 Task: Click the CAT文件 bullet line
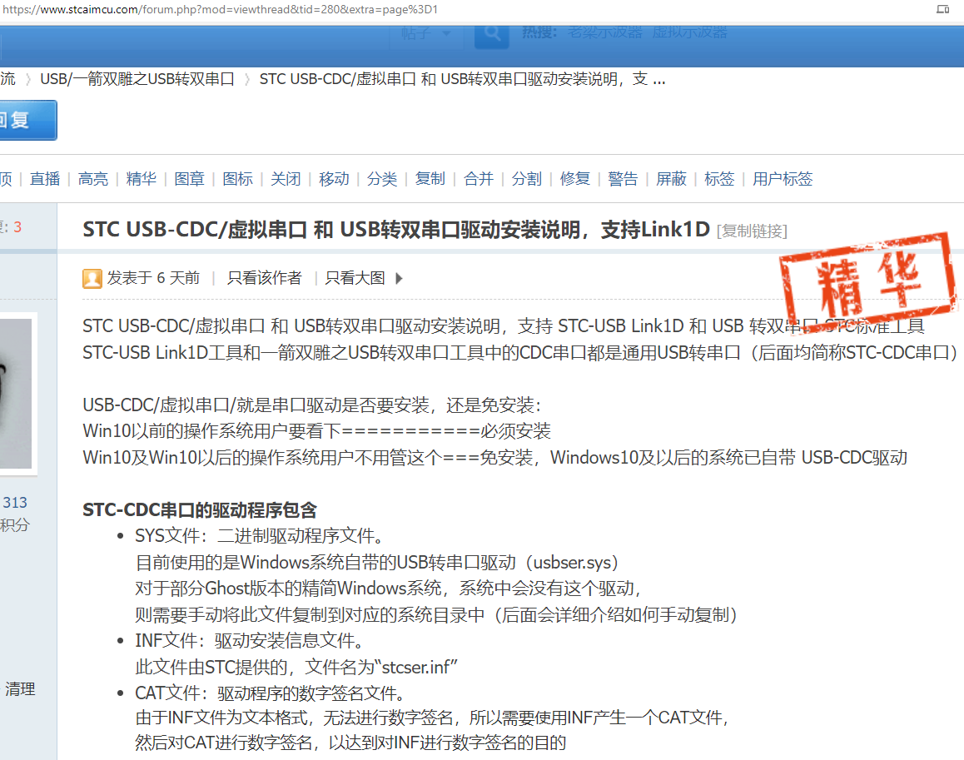click(270, 693)
